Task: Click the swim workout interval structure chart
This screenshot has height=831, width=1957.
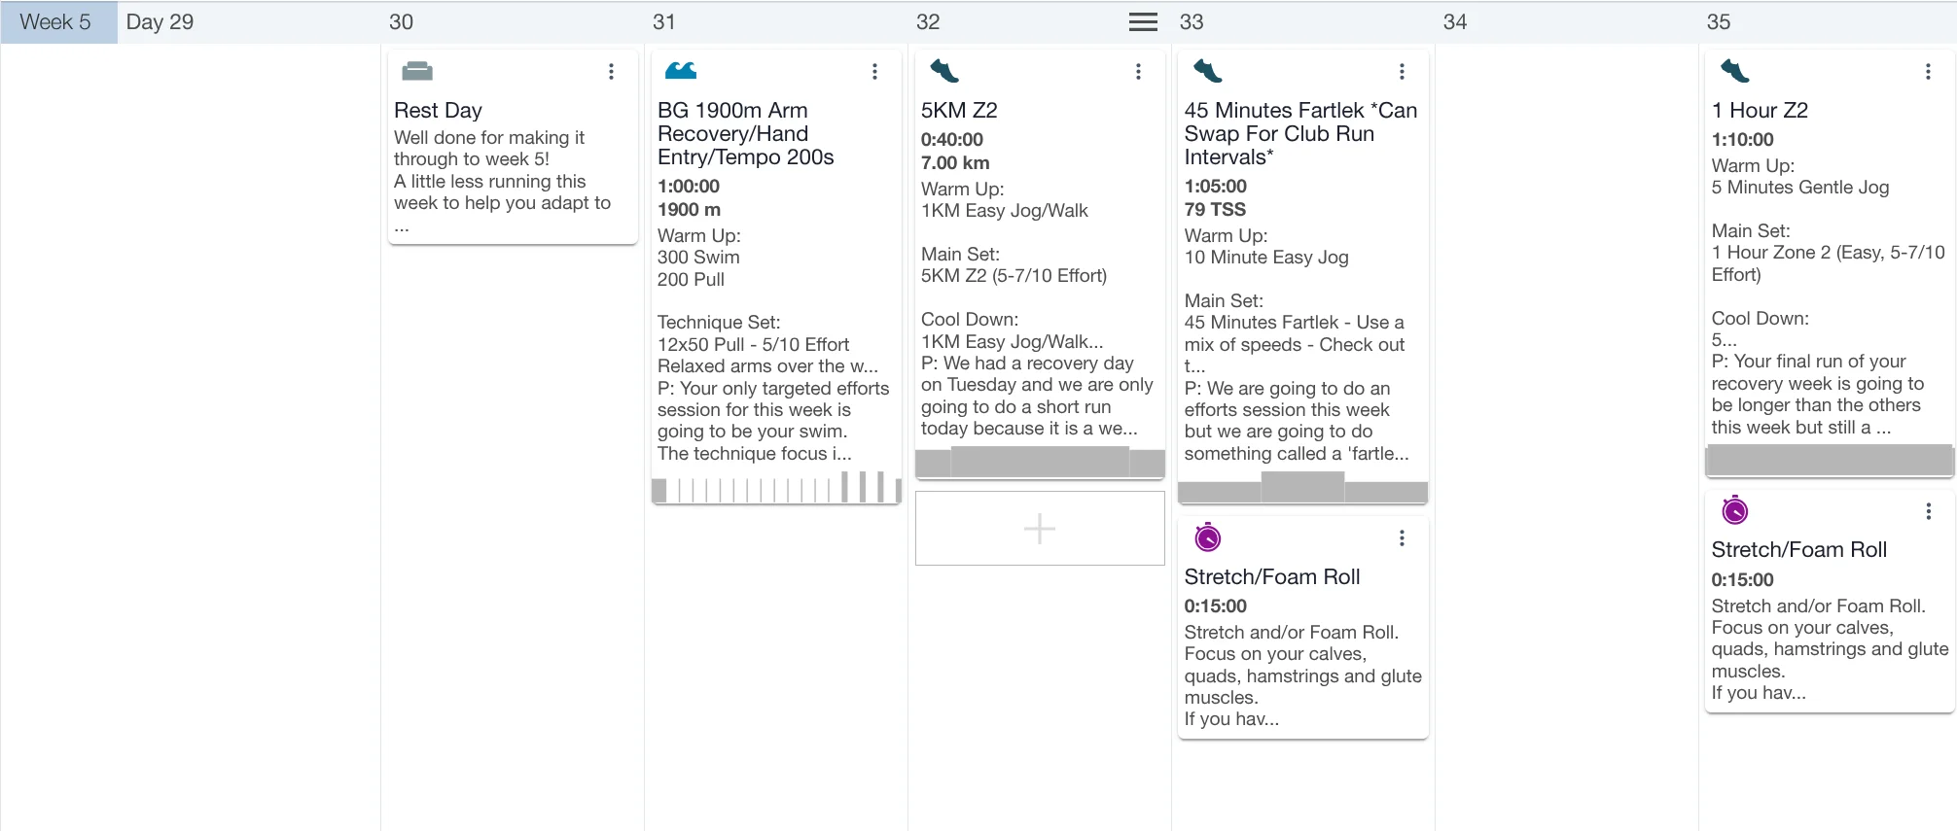Action: pos(776,488)
